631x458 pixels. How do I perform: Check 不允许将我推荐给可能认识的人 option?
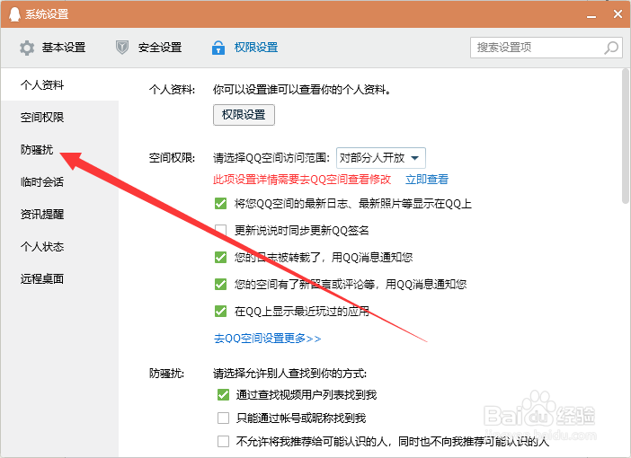[x=223, y=442]
